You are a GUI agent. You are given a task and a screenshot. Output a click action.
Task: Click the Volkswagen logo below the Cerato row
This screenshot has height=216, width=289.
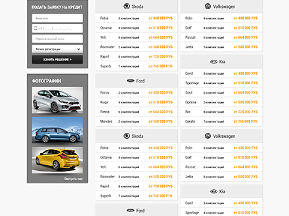click(x=208, y=136)
